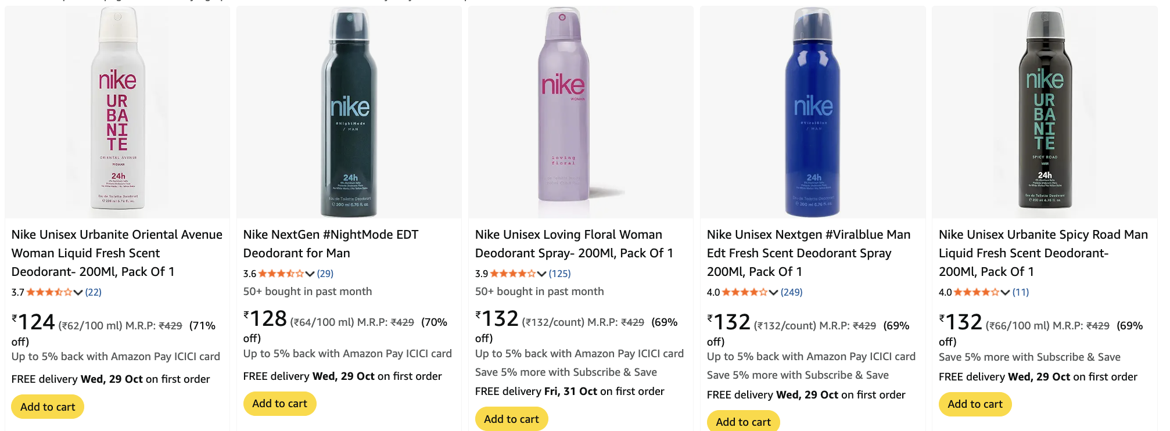
Task: Open the dark Nike #NightMode bottle image
Action: pyautogui.click(x=349, y=110)
